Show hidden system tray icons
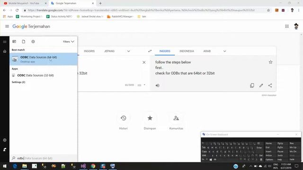The height and width of the screenshot is (170, 303). pyautogui.click(x=250, y=166)
